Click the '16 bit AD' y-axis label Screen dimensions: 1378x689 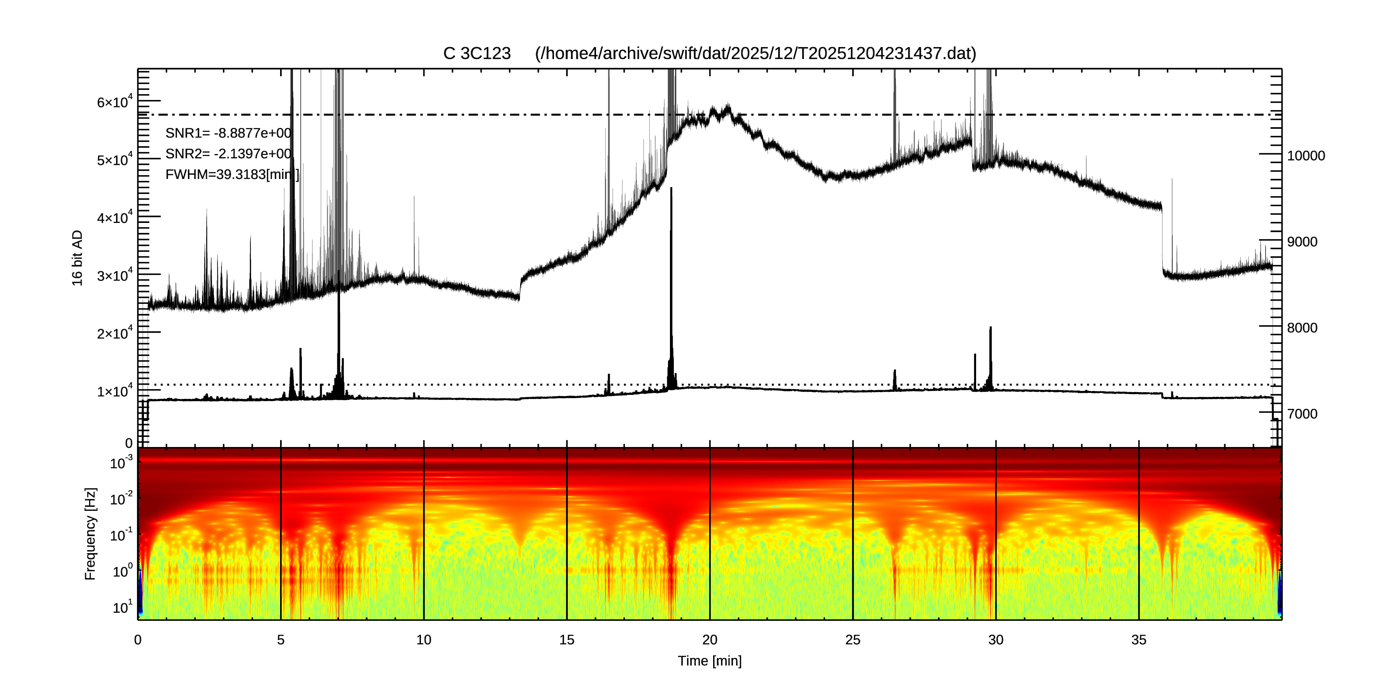pyautogui.click(x=77, y=258)
